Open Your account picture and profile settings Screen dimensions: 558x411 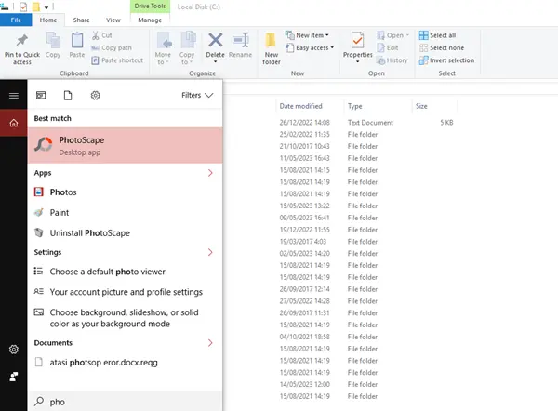(125, 292)
